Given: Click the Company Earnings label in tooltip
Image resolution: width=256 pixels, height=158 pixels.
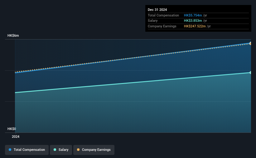Looking at the screenshot, I should [x=162, y=26].
